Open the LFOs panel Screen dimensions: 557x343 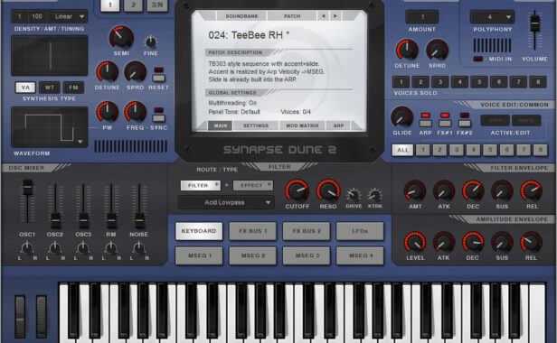coord(360,231)
